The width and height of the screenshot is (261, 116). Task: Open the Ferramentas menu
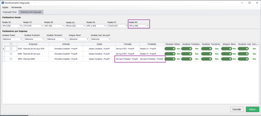pos(16,7)
